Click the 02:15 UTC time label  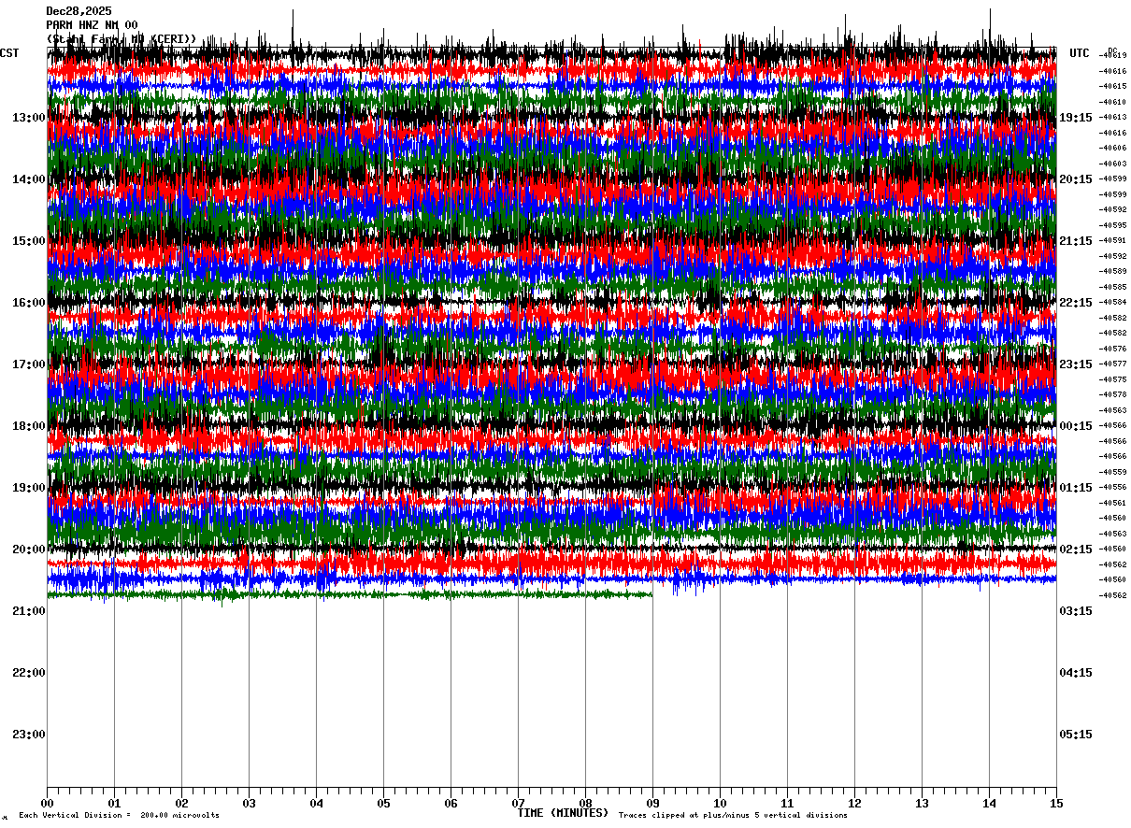[1076, 550]
